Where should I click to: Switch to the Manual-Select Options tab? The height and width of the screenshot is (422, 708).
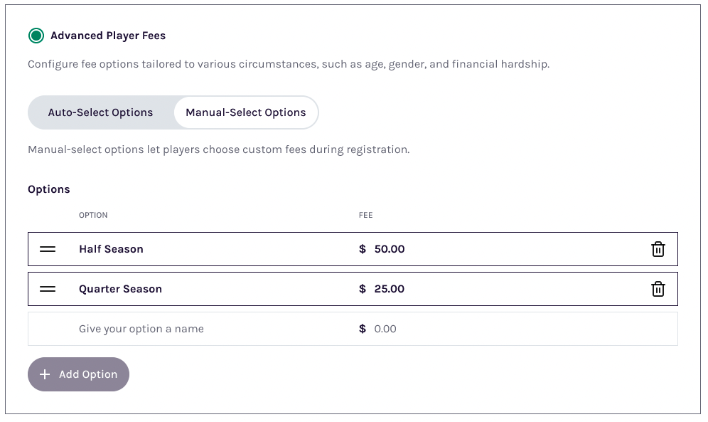click(245, 112)
